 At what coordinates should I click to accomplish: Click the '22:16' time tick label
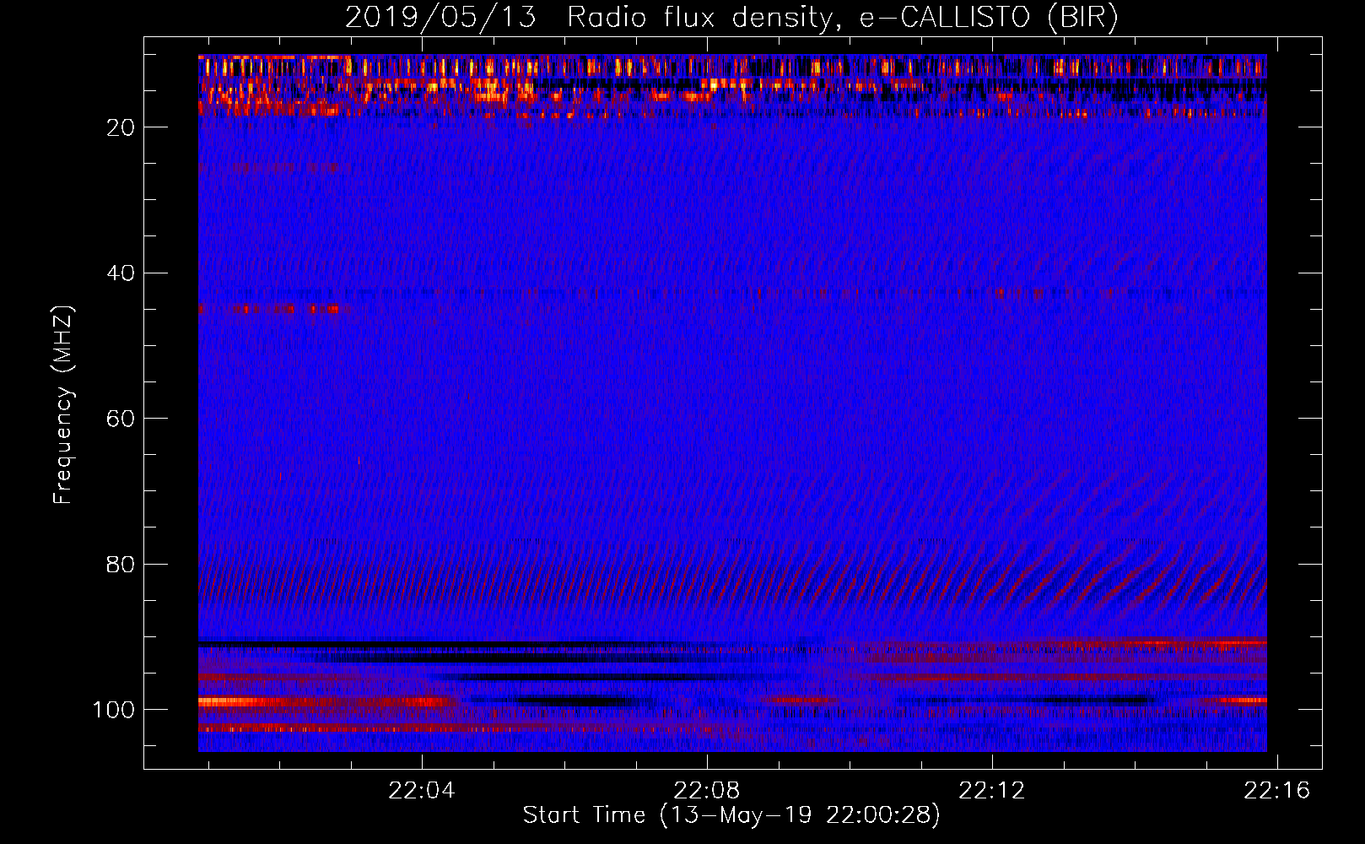point(1277,790)
